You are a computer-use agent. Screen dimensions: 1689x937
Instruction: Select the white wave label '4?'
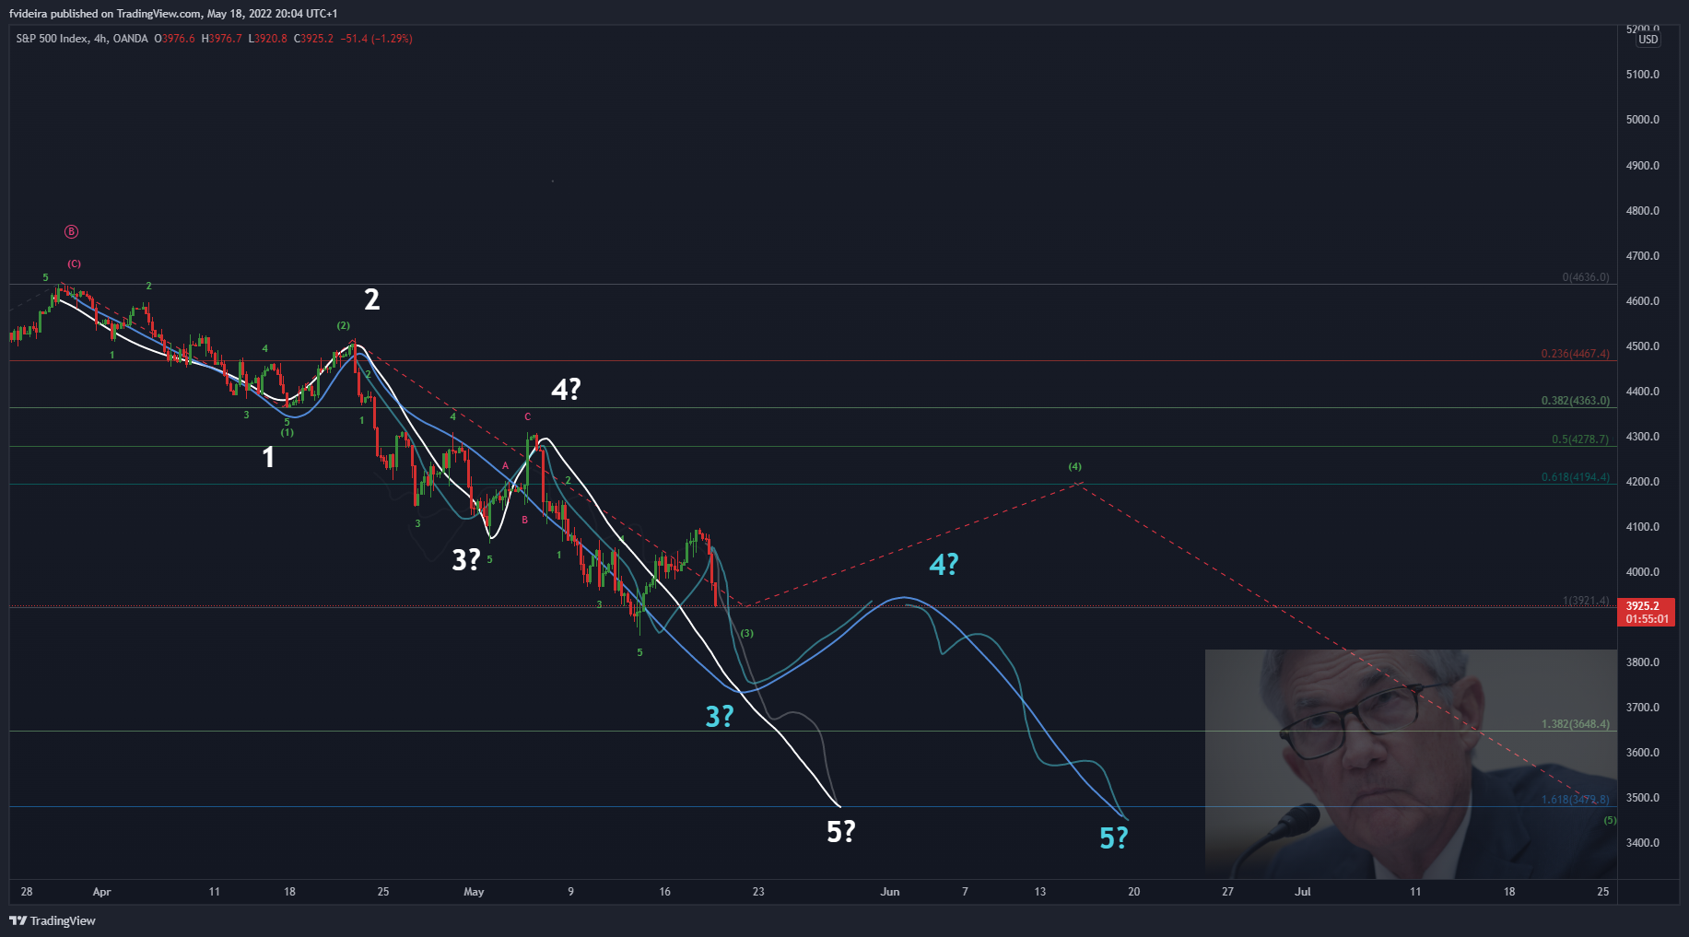coord(566,390)
